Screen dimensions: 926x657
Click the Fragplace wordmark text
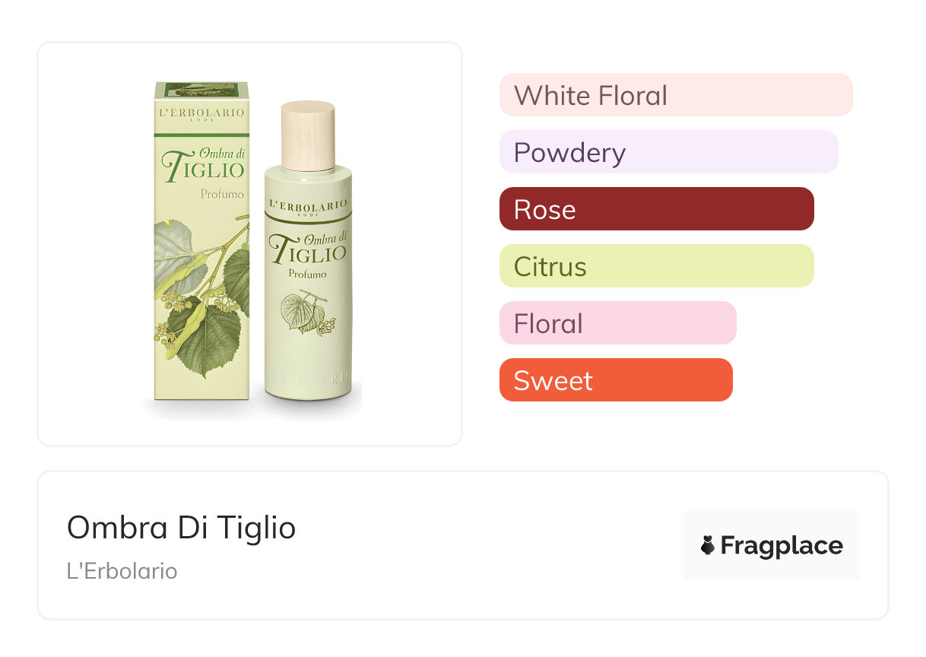(x=782, y=546)
